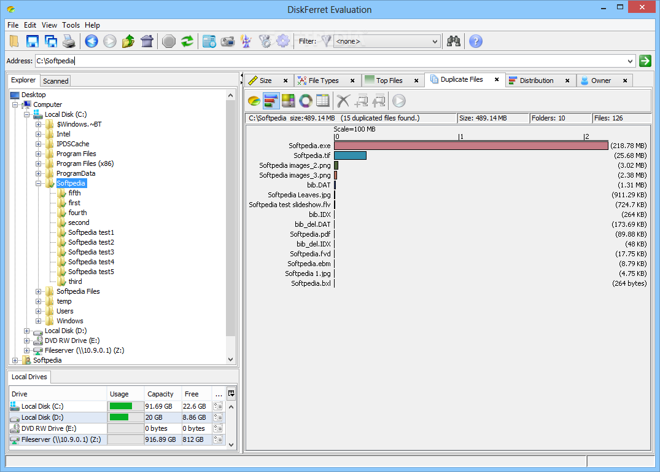Click the greyed forward arrow button
The image size is (660, 472).
pyautogui.click(x=110, y=41)
